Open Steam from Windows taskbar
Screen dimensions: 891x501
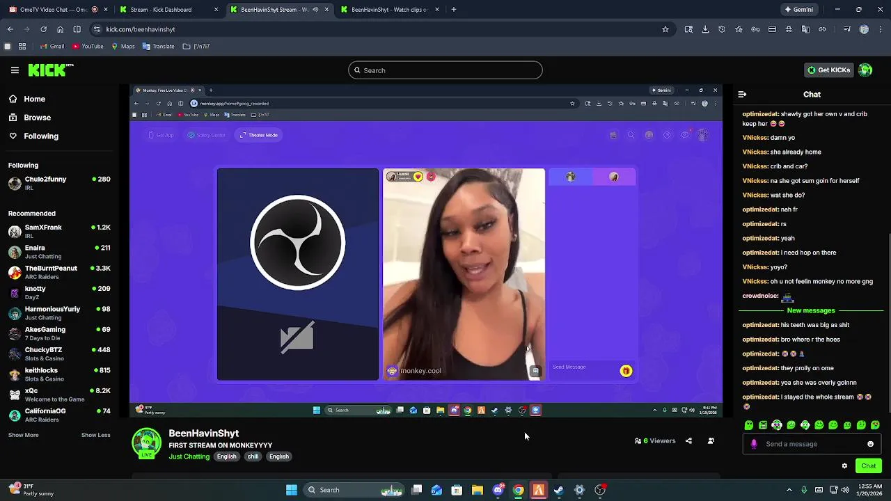coord(559,490)
